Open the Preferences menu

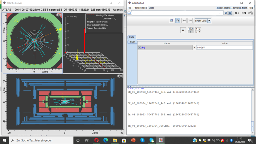coord(140,8)
